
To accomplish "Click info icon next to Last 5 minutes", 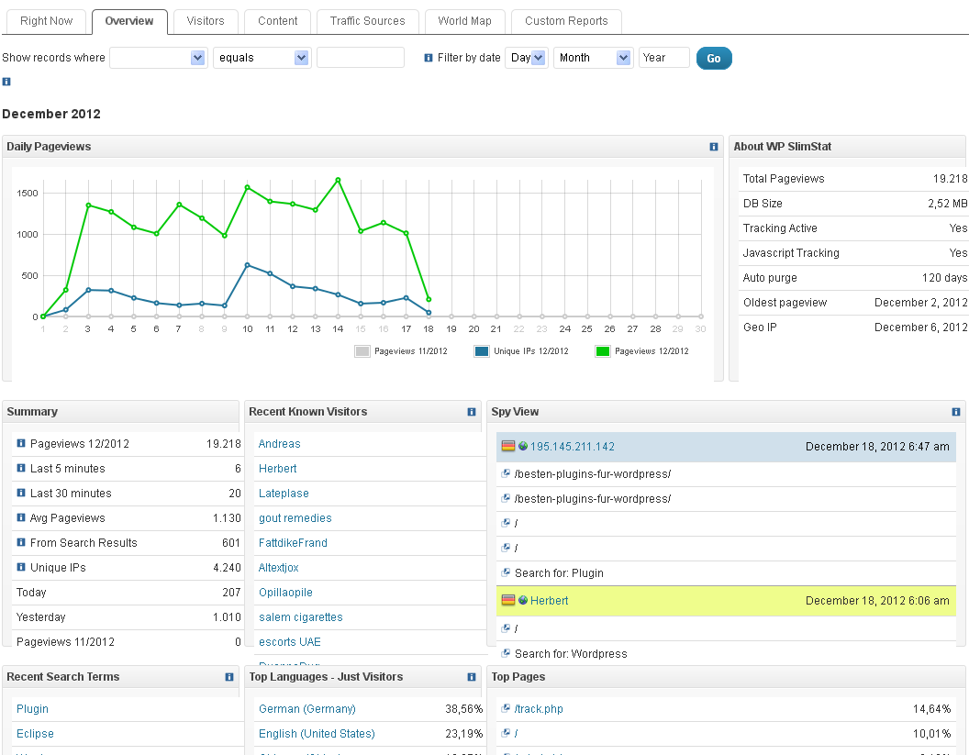I will (21, 468).
